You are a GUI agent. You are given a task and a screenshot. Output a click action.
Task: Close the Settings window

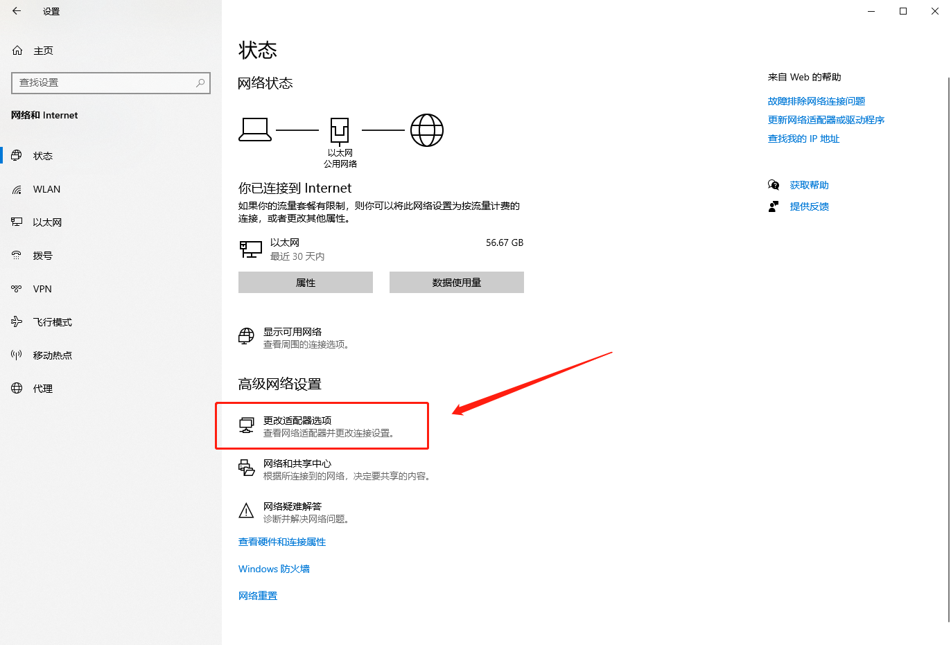pos(935,11)
